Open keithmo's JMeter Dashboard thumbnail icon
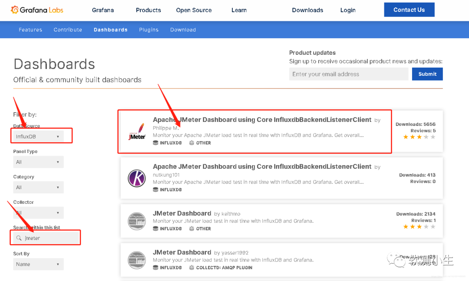The width and height of the screenshot is (469, 281). [x=137, y=221]
